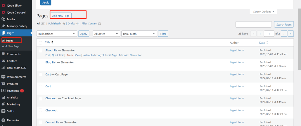Click the Date column sort arrows
The image size is (301, 126).
click(x=267, y=43)
